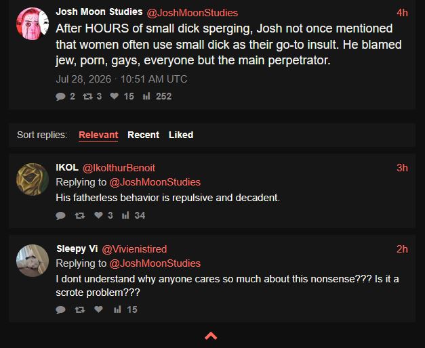Open @IkolthurBenoit profile link

(119, 168)
